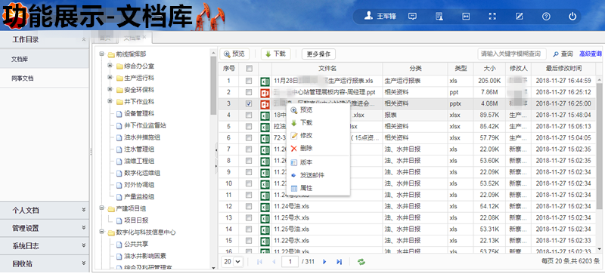Open the help question-mark icon

coord(546,16)
